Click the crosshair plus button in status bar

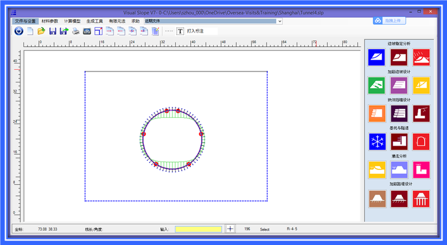[230, 228]
